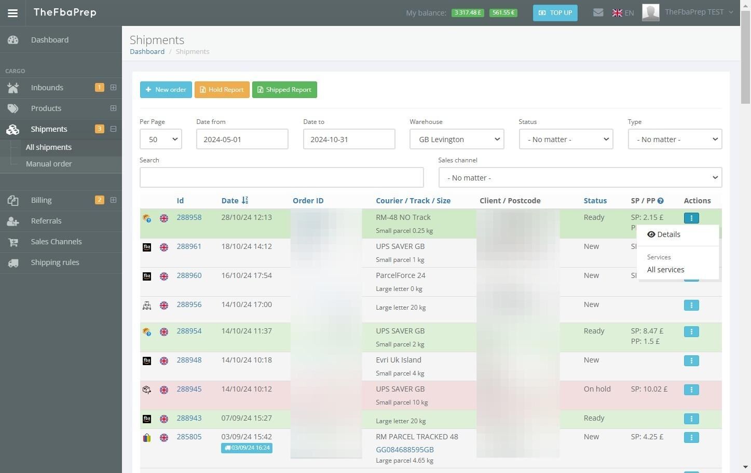Expand the Inbounds submenu
The image size is (751, 473).
(113, 87)
